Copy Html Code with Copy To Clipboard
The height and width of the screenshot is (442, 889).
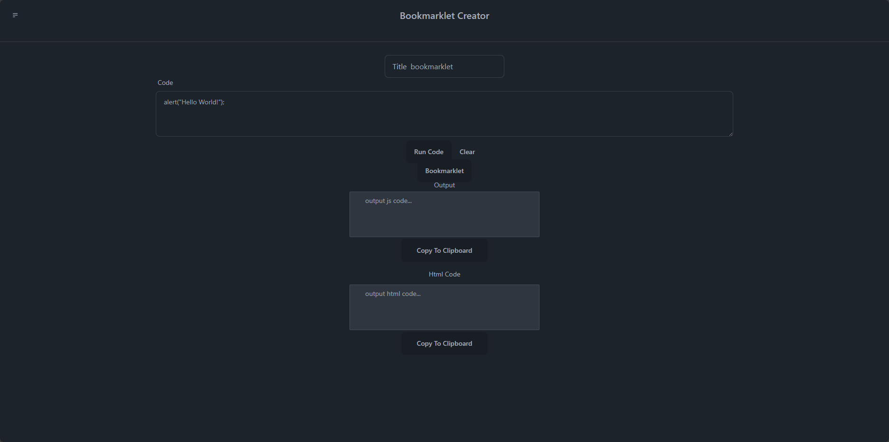(444, 343)
